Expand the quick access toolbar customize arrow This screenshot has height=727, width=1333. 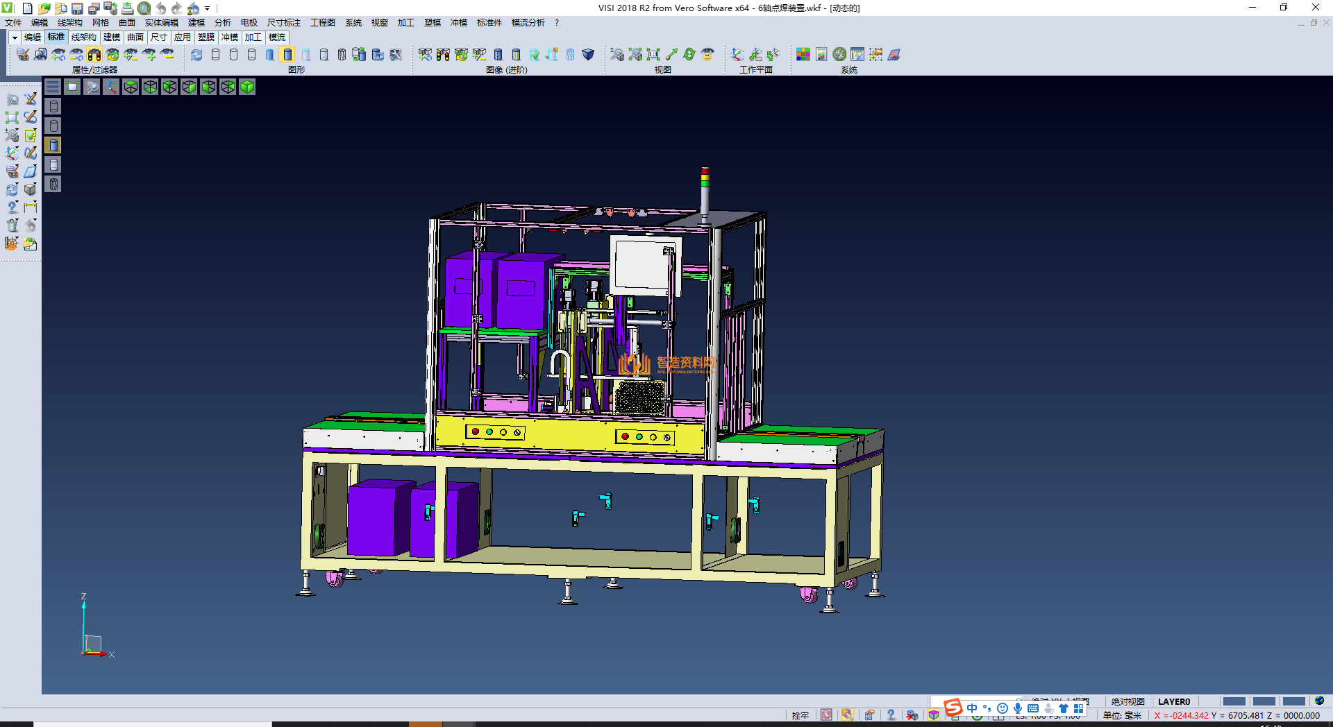point(207,8)
